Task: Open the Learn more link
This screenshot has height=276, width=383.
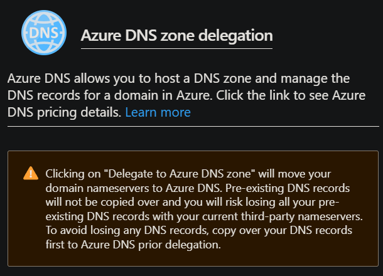Action: coord(158,112)
